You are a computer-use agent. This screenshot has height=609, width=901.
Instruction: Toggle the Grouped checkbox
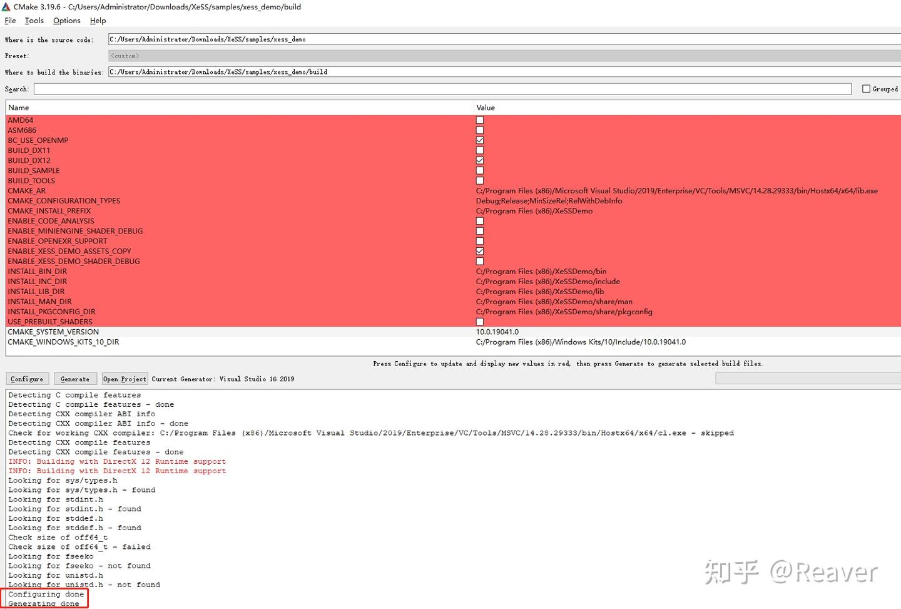[867, 88]
